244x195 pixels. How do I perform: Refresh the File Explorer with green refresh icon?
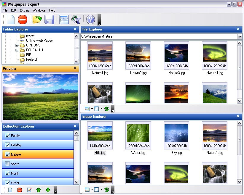[x=107, y=109]
